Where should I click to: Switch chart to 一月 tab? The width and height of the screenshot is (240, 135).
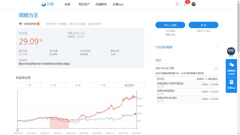[x=28, y=85]
